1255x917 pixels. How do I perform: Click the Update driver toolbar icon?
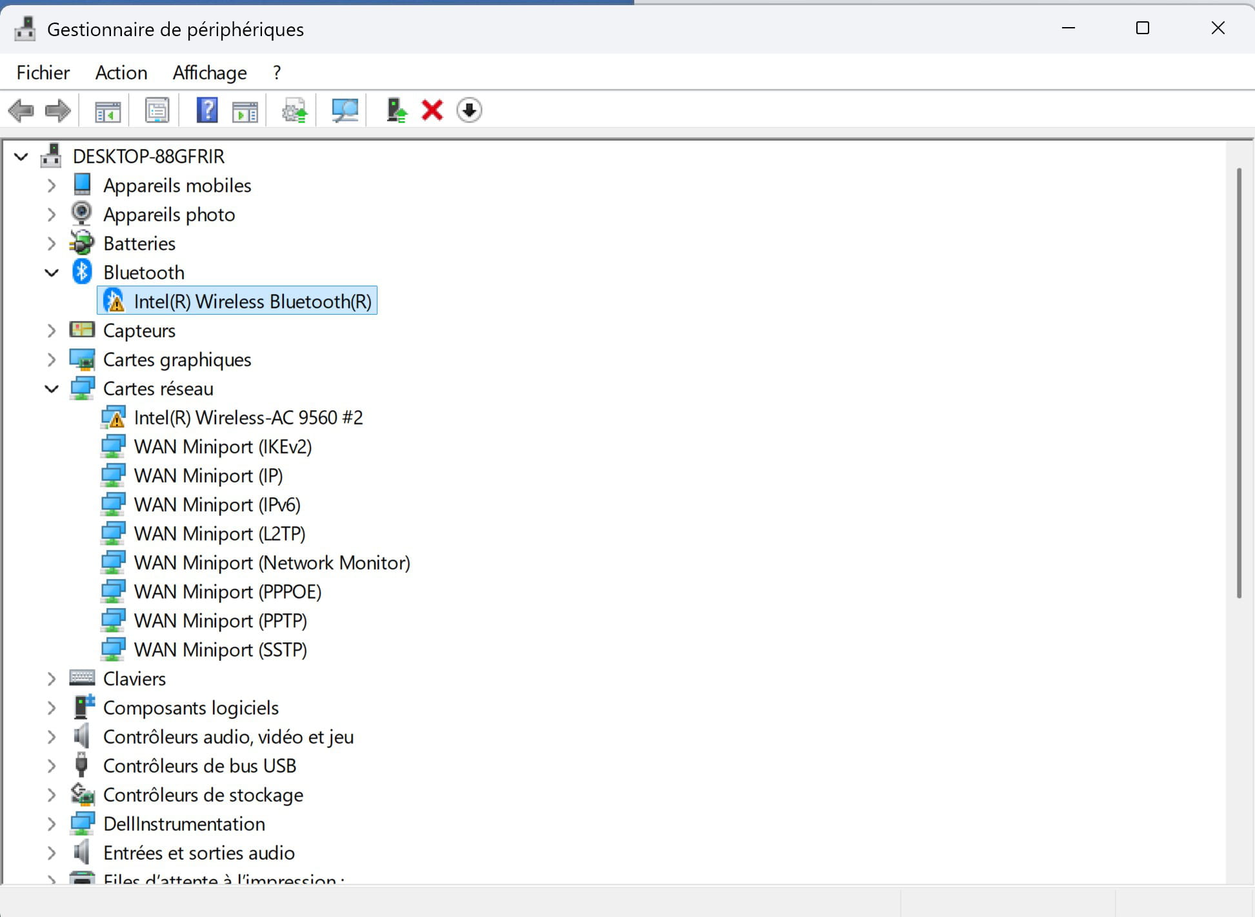396,110
